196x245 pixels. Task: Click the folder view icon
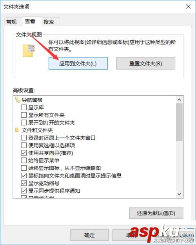29,50
